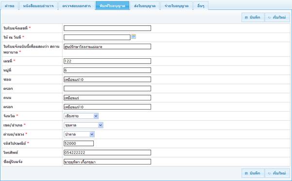Click the เริ่มใหม่ button above the form
The image size is (292, 181).
click(277, 17)
